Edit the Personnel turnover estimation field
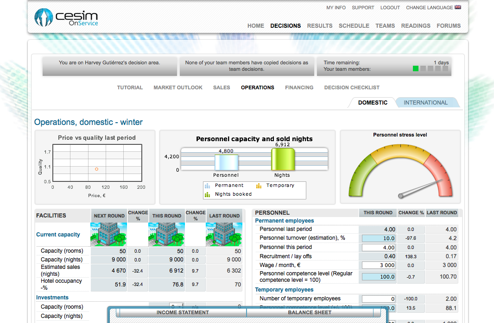494x323 pixels. pos(378,238)
